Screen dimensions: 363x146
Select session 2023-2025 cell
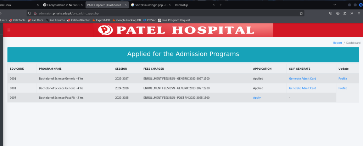point(127,98)
